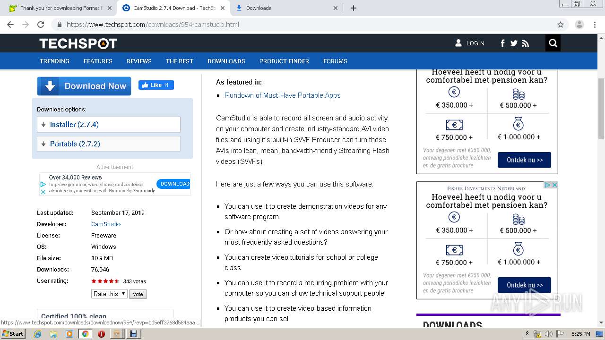605x340 pixels.
Task: Click the address bar URL field
Action: pos(302,25)
